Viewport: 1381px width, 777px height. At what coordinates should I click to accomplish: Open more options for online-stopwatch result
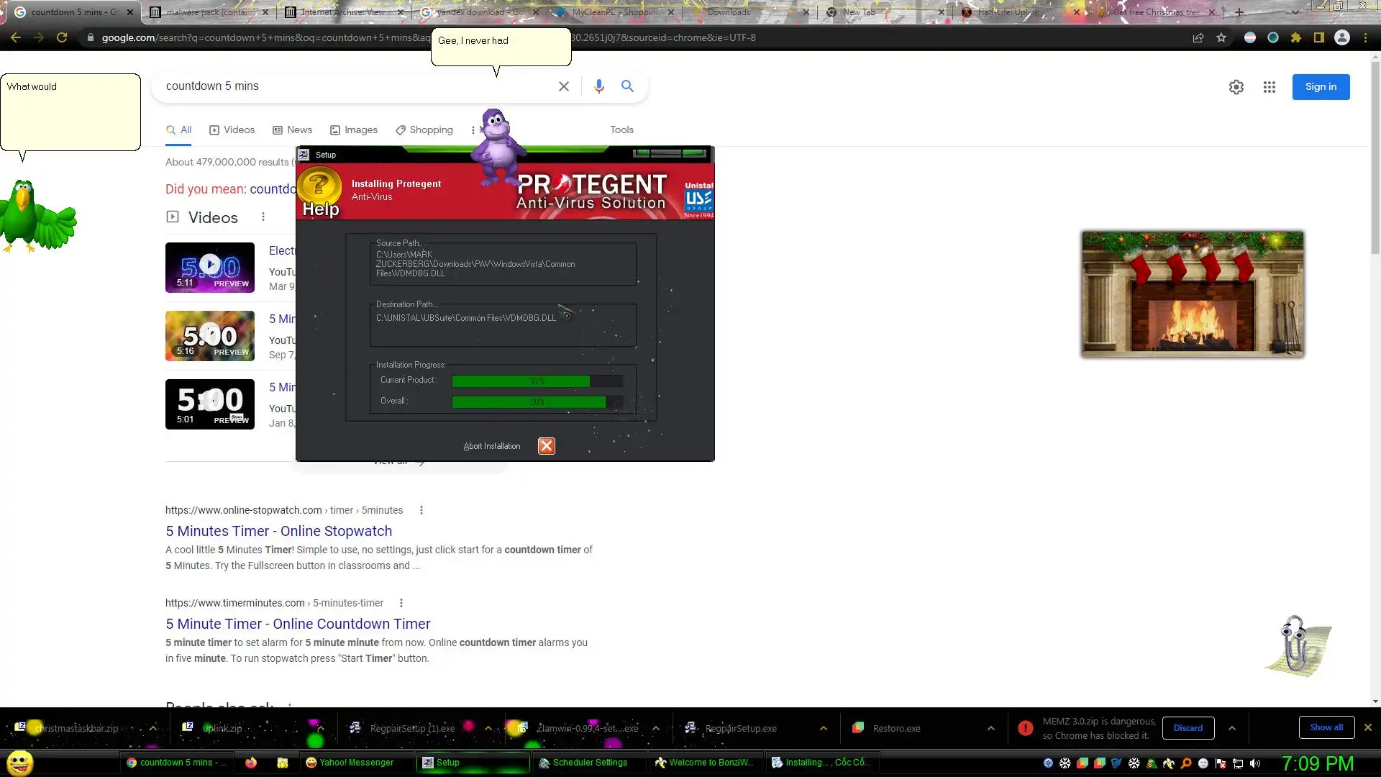click(421, 510)
